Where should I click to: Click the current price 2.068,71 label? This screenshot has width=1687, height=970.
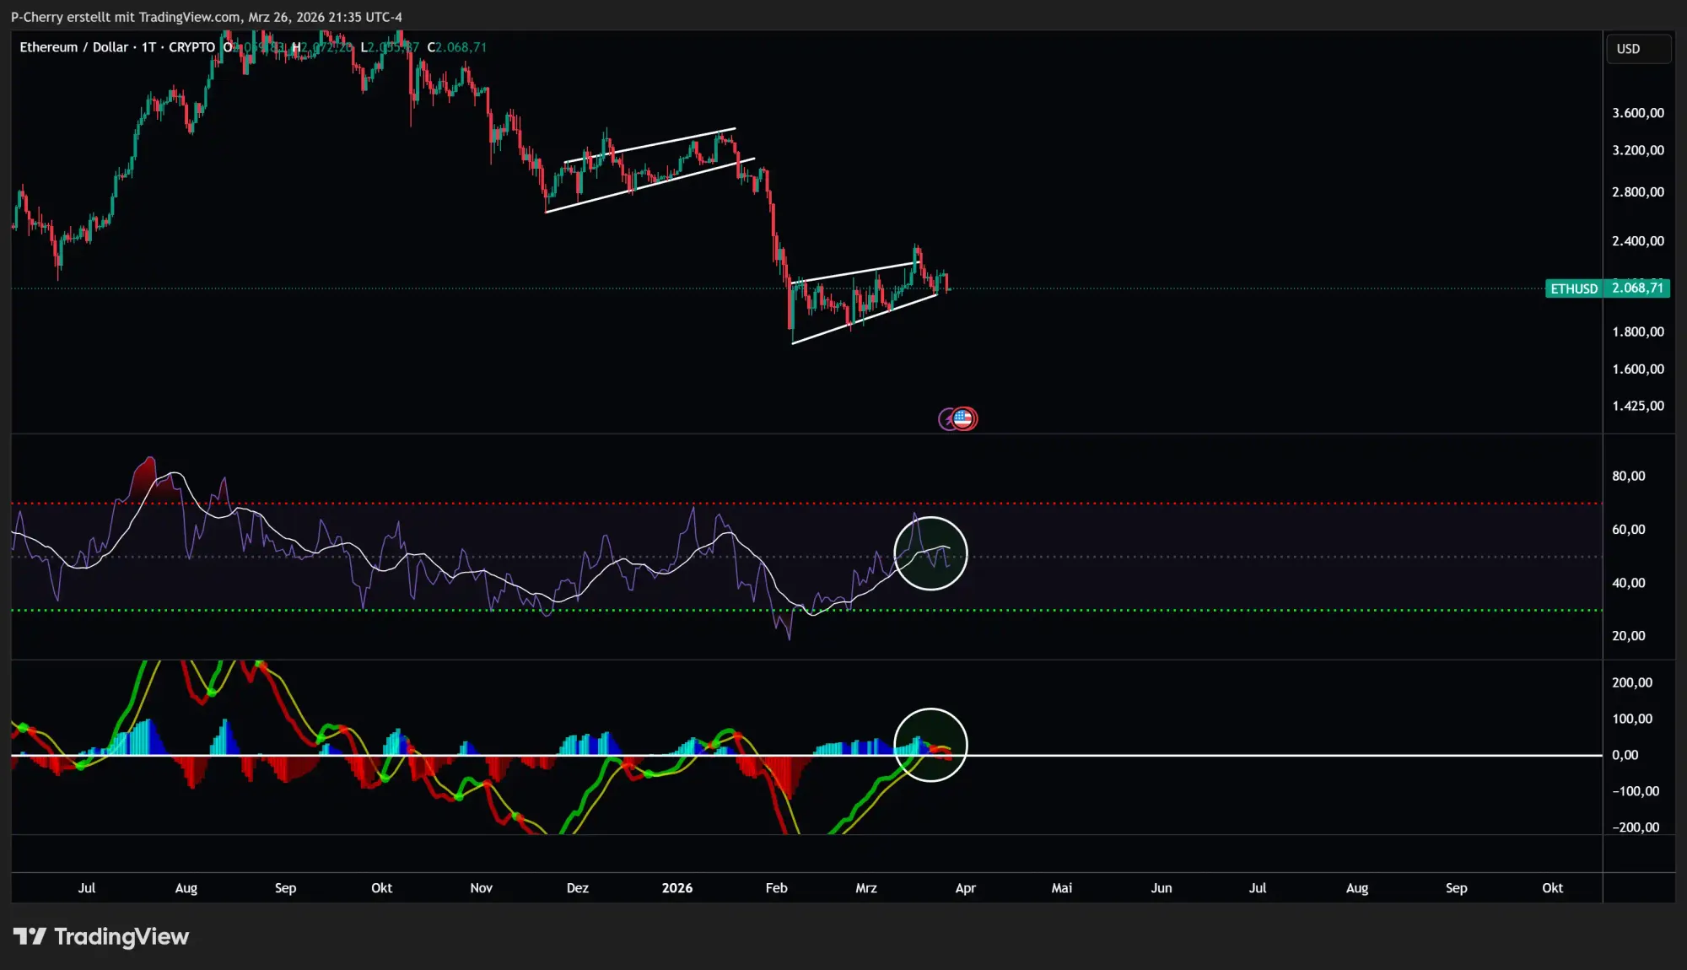(1637, 288)
